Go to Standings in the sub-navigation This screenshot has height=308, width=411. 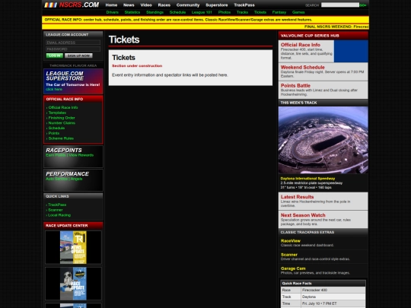point(155,12)
